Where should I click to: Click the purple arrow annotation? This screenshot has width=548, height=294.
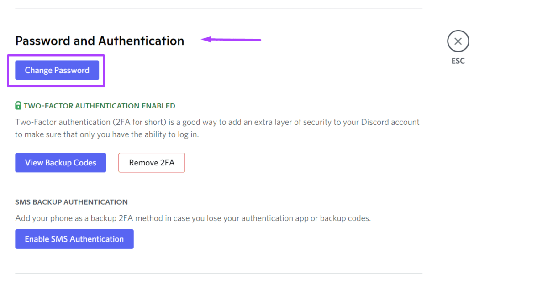[231, 40]
